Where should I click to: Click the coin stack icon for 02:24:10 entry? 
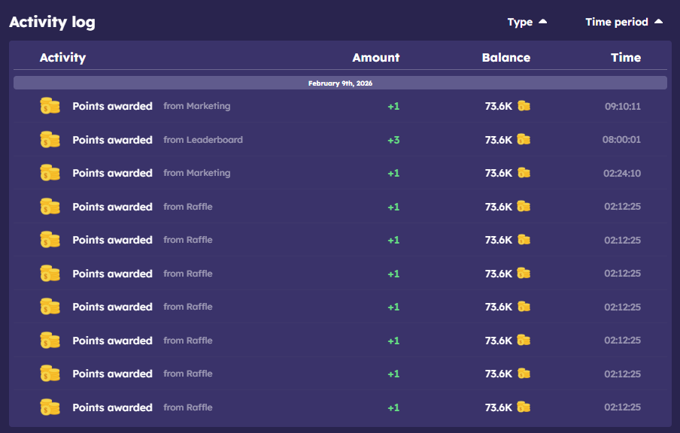click(x=50, y=173)
